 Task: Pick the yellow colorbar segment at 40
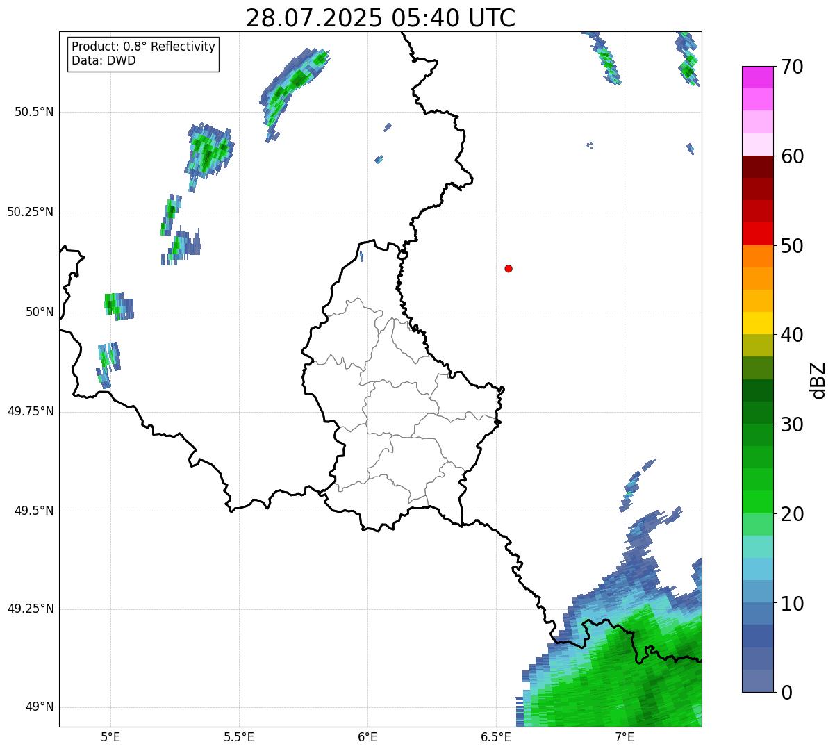point(757,324)
